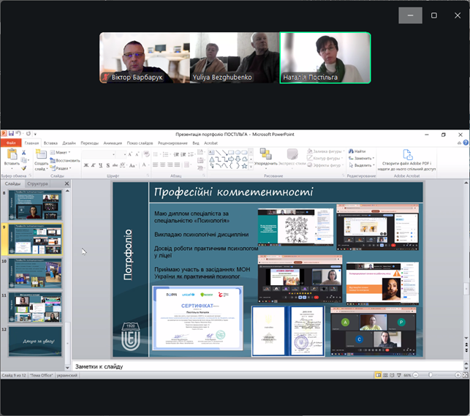Click Эффекты фигур shape effects button
Viewport: 470px width, 416px height.
click(325, 165)
